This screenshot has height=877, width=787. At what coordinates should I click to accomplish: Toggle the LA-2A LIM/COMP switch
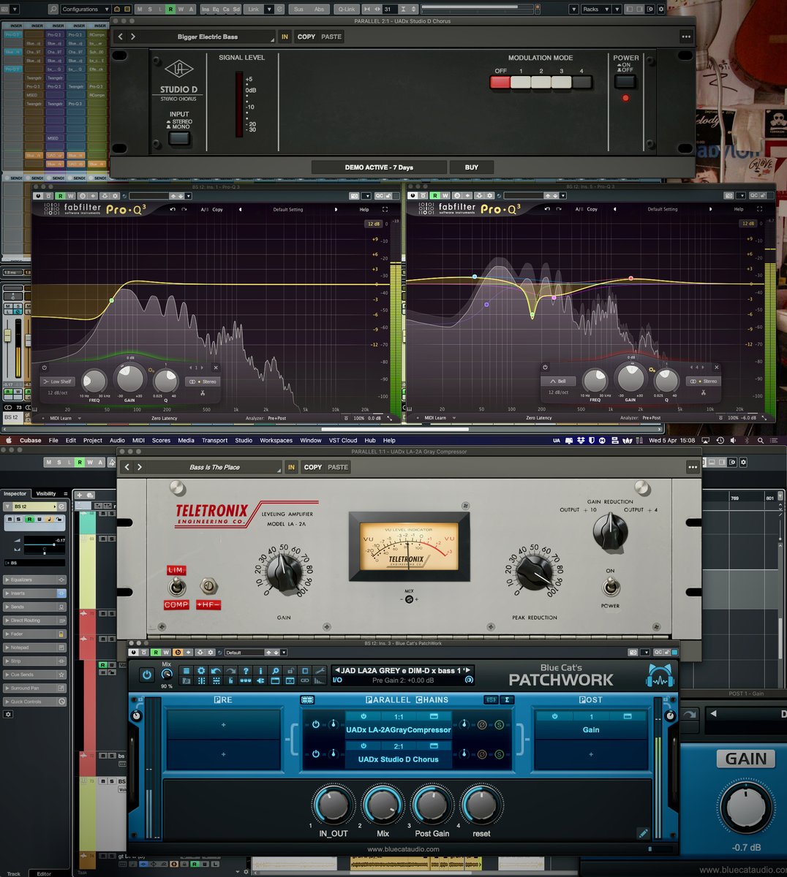[176, 586]
